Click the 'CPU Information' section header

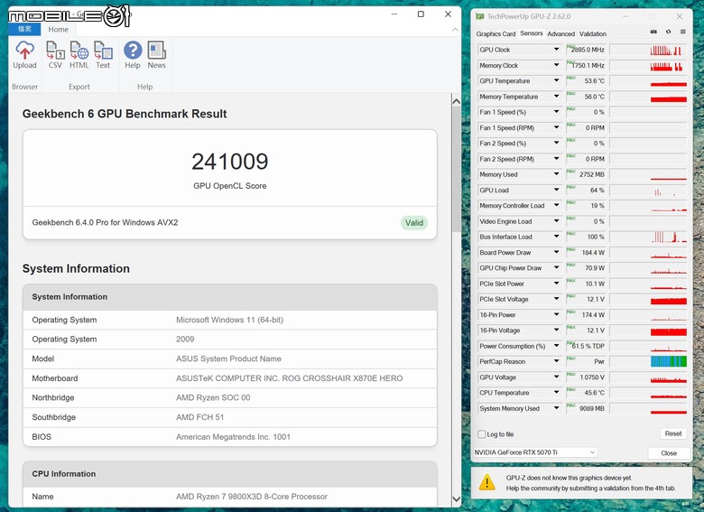(x=64, y=474)
